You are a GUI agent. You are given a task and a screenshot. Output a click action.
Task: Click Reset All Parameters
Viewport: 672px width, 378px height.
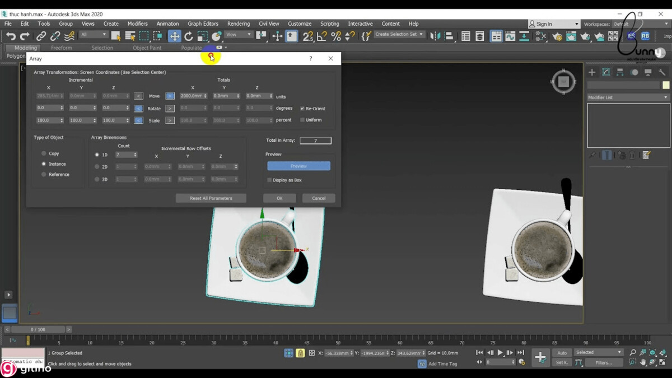click(x=211, y=198)
